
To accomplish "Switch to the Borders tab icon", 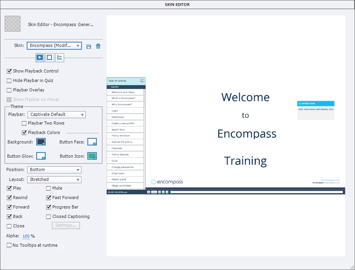I will coord(49,58).
